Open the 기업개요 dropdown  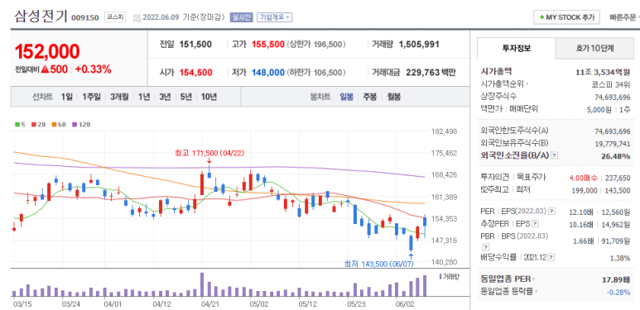[x=274, y=17]
